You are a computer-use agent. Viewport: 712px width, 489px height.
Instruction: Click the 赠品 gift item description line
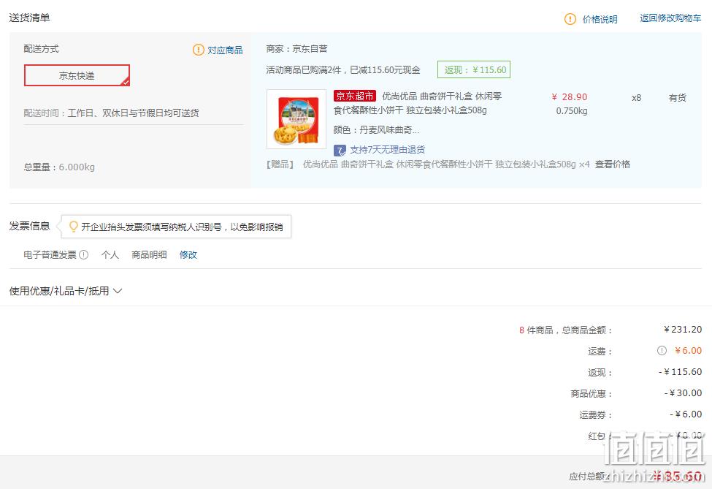428,164
